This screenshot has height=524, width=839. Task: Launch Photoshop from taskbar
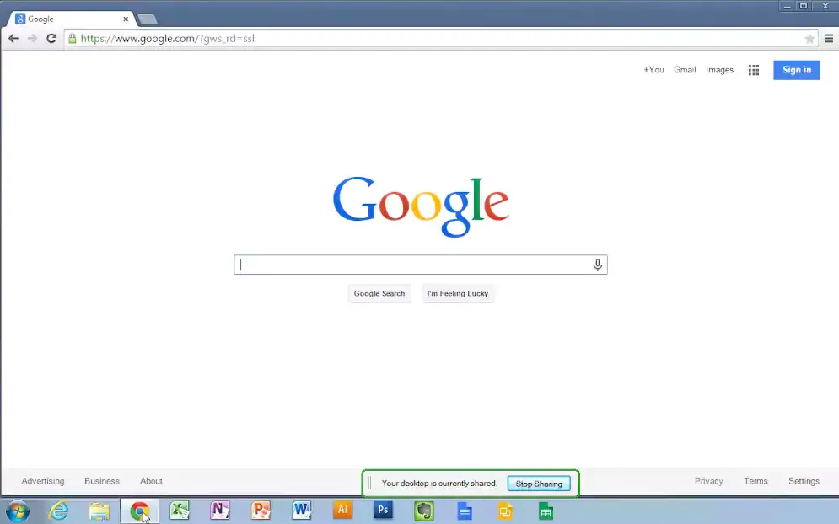tap(383, 510)
